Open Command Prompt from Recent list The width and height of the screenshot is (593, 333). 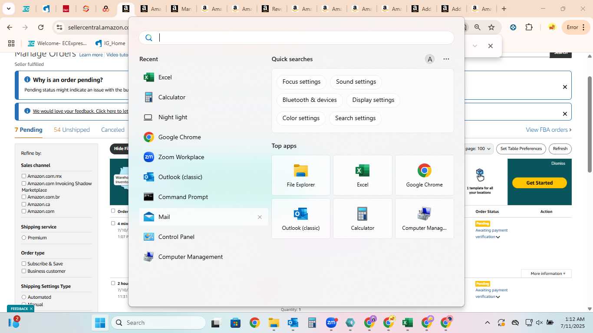(204, 197)
